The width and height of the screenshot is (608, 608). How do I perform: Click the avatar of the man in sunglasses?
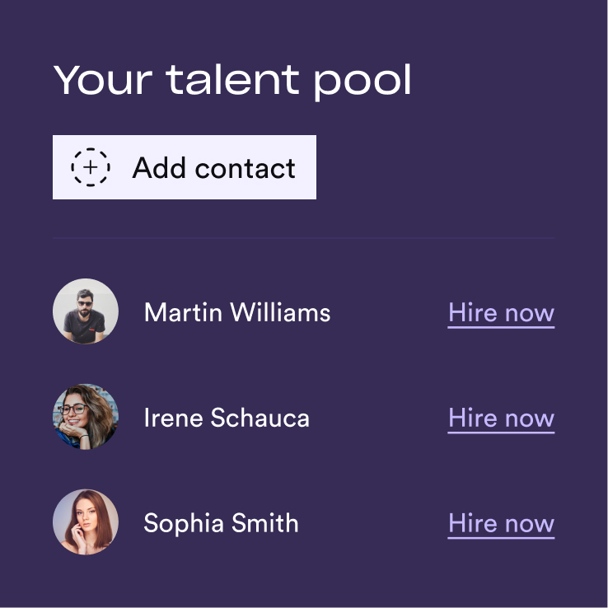tap(86, 311)
